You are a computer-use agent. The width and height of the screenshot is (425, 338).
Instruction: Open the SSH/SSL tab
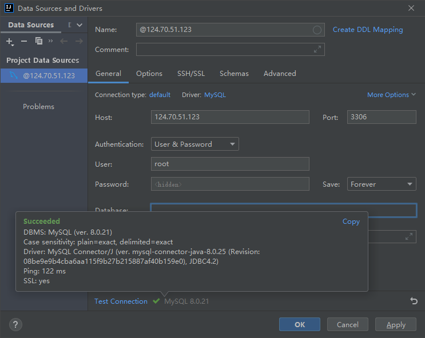(x=191, y=73)
